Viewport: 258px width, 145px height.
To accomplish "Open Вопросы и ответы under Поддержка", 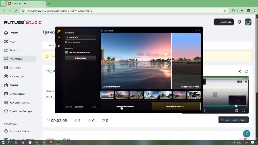I will click(17, 131).
